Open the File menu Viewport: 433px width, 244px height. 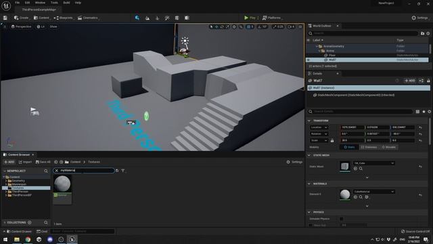coord(17,3)
